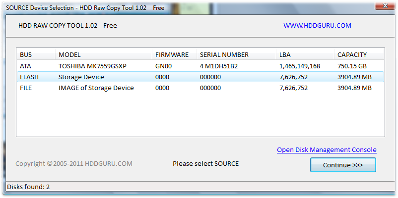Click the CAPACITY column header
The height and width of the screenshot is (198, 398).
pyautogui.click(x=359, y=54)
